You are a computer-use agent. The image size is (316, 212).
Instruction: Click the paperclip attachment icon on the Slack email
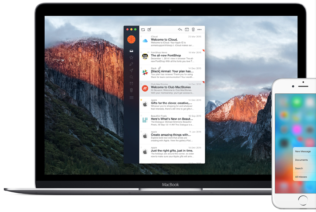159,68
